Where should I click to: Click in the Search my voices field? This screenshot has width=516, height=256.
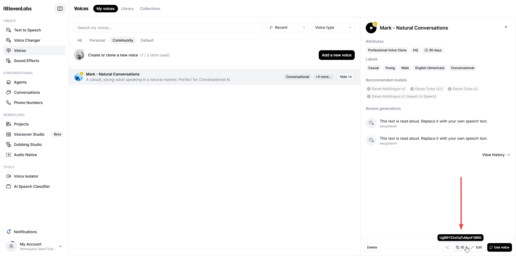(168, 28)
